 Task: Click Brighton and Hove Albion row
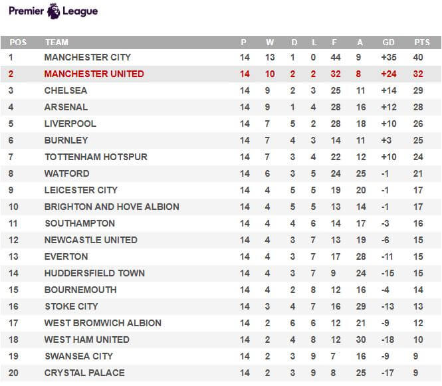(221, 207)
